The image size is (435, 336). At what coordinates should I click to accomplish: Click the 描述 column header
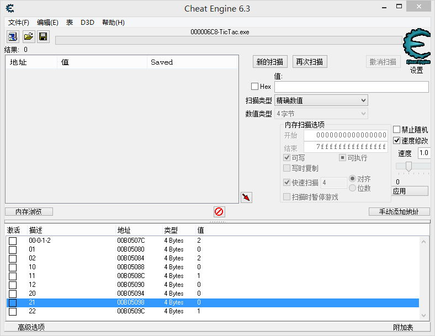point(71,230)
